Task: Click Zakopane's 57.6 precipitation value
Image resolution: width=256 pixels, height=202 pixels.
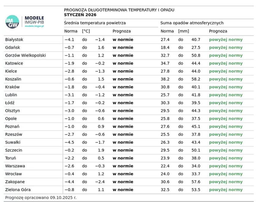Action: (196, 182)
